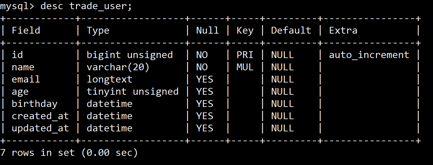Image resolution: width=433 pixels, height=165 pixels.
Task: Click the 'id' field name
Action: coord(17,55)
